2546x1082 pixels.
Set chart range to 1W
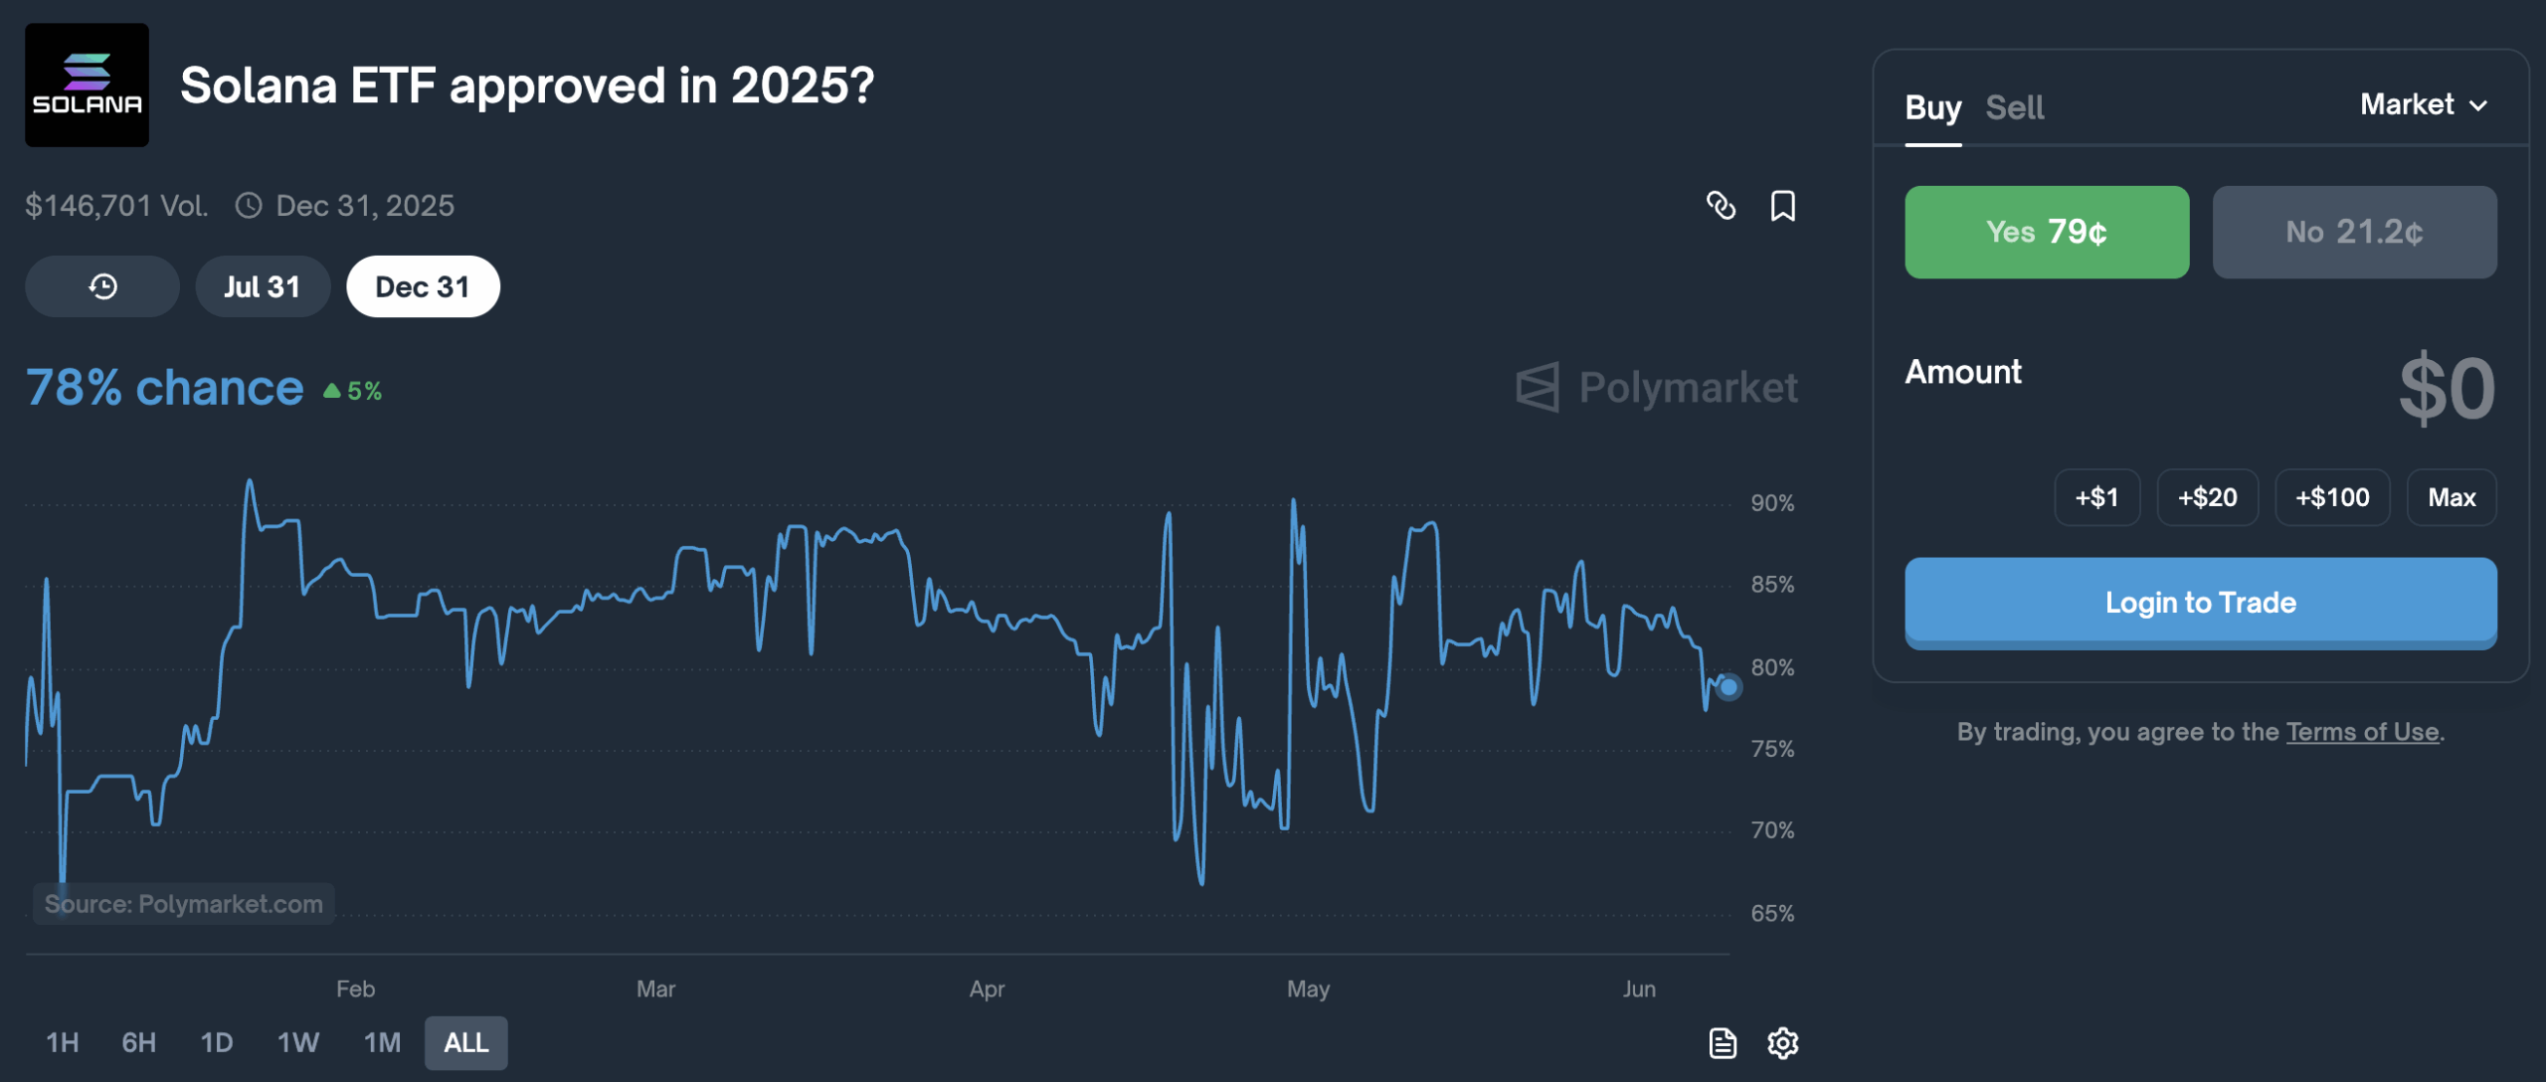[297, 1042]
